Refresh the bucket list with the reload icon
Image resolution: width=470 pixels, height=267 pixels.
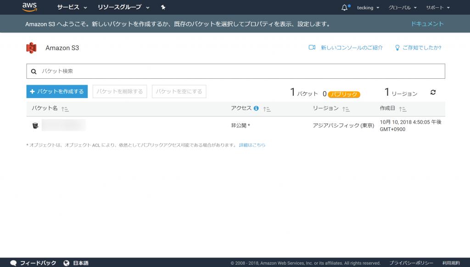(x=433, y=92)
